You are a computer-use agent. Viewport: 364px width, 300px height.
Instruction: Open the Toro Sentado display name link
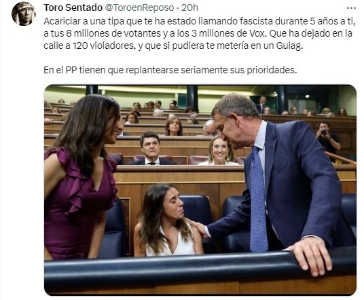73,8
